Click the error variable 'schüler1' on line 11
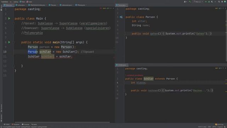The height and width of the screenshot is (128, 227). pyautogui.click(x=48, y=57)
